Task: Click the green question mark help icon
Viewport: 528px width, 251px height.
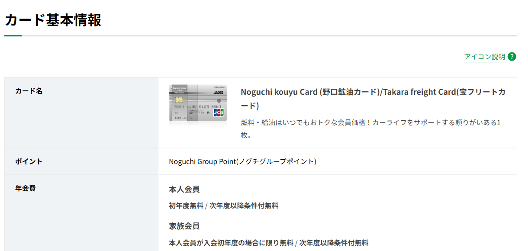Action: click(x=512, y=56)
